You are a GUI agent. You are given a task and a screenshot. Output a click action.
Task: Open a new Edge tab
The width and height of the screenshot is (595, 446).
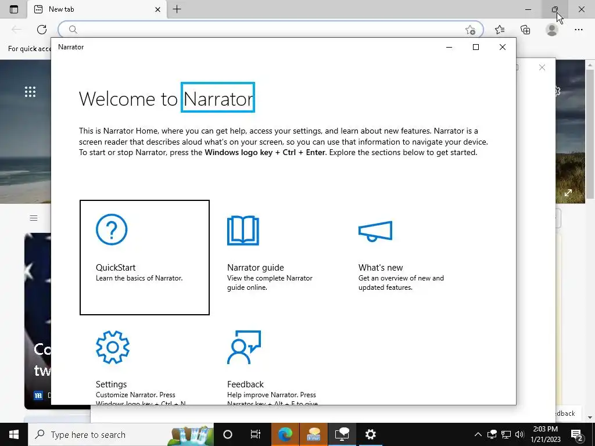pos(177,9)
